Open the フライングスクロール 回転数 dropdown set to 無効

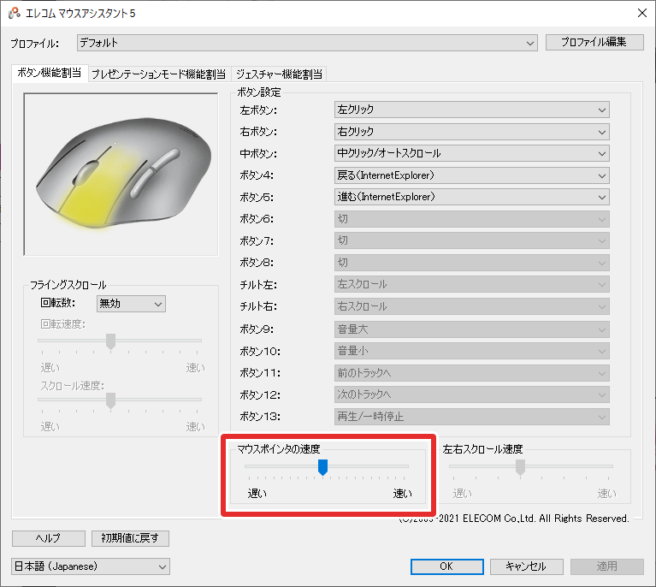click(x=131, y=304)
